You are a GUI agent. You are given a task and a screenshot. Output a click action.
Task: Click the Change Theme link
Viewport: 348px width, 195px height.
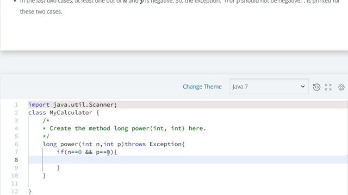click(202, 87)
